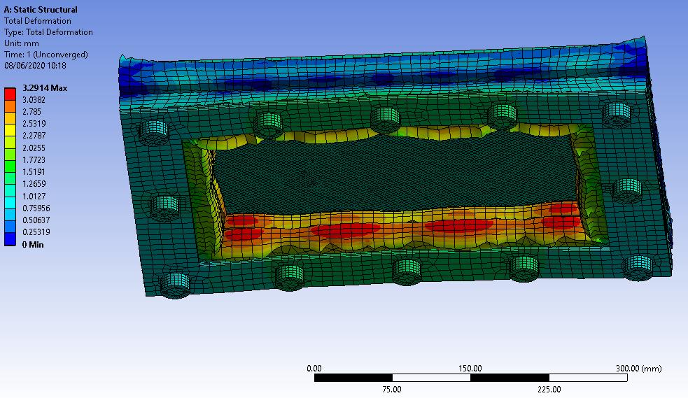Click the green 1.5191 legend color band

pyautogui.click(x=10, y=166)
